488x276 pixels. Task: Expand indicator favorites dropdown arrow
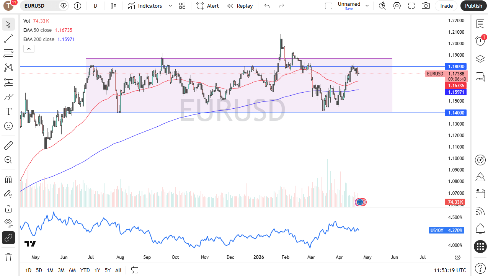[x=170, y=6]
